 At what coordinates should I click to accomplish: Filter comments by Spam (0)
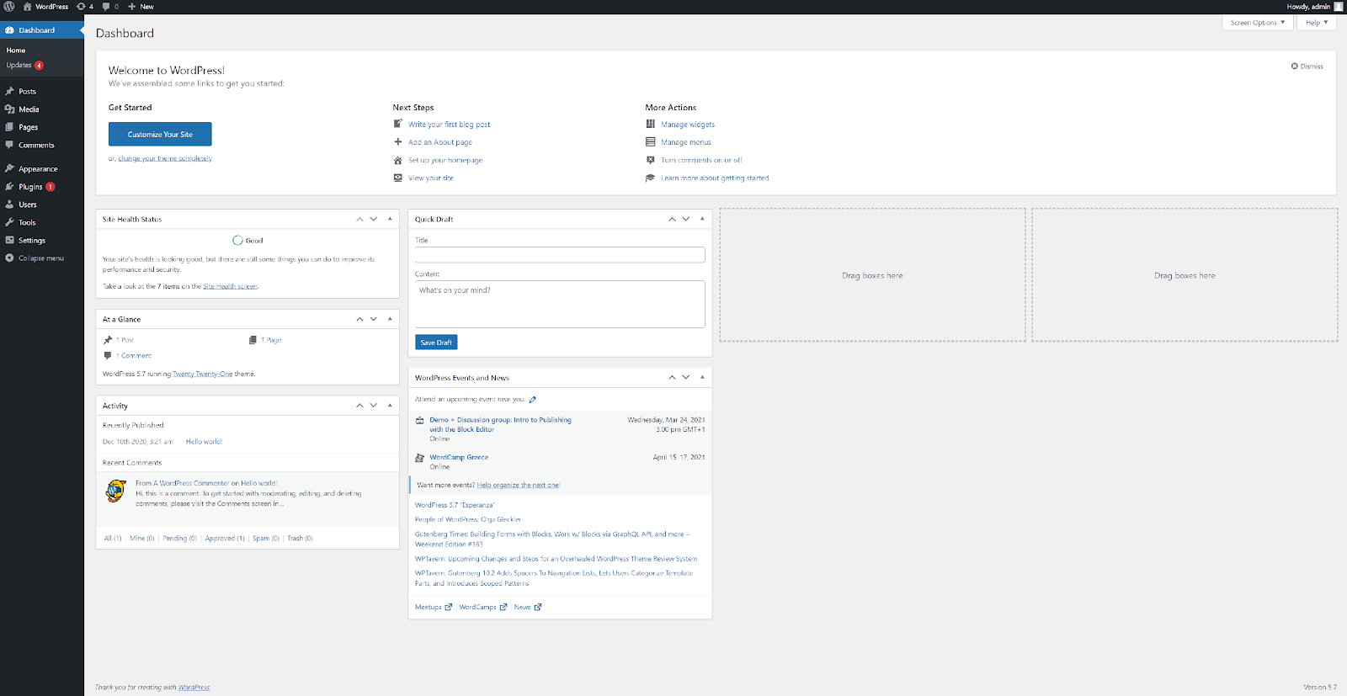pos(266,538)
